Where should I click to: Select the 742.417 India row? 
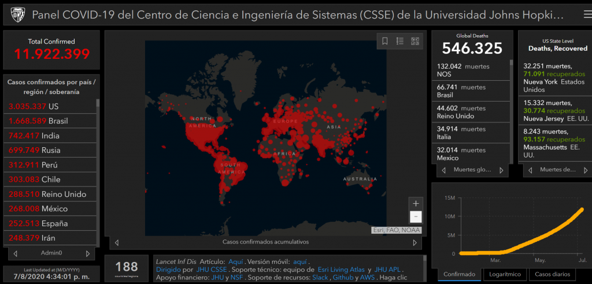(x=50, y=136)
